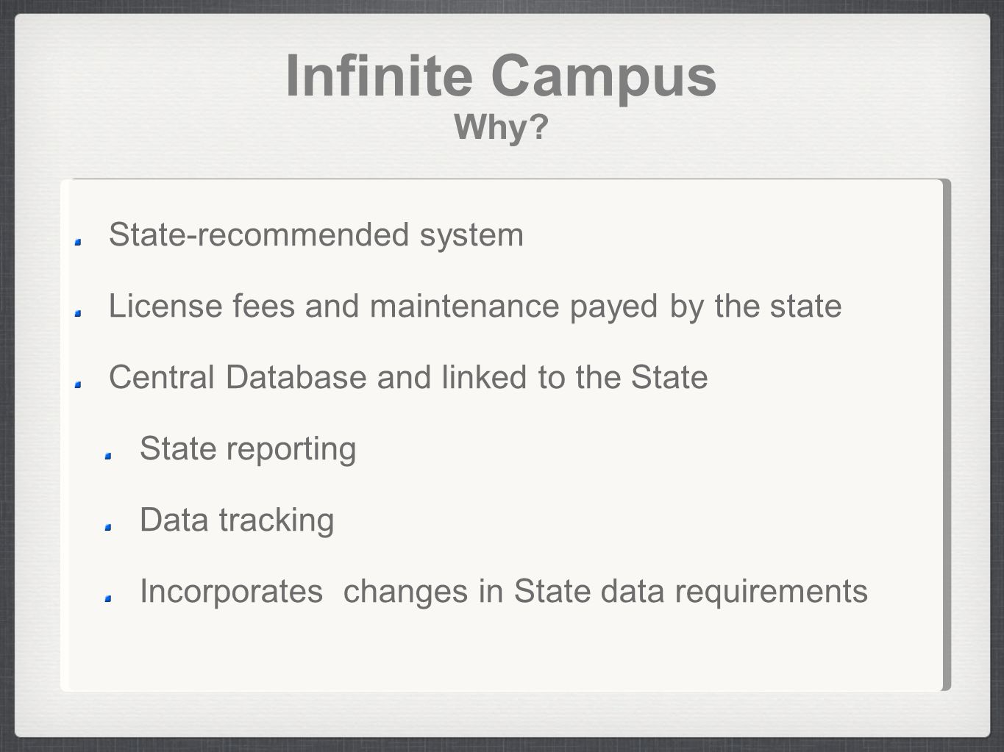Image resolution: width=1004 pixels, height=752 pixels.
Task: Select the 'State-recommended system' line
Action: pos(316,235)
